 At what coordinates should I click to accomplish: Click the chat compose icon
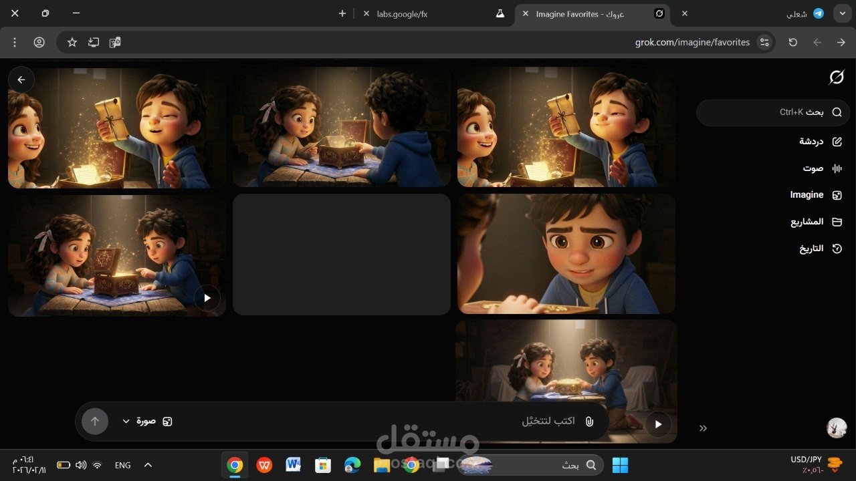point(837,142)
